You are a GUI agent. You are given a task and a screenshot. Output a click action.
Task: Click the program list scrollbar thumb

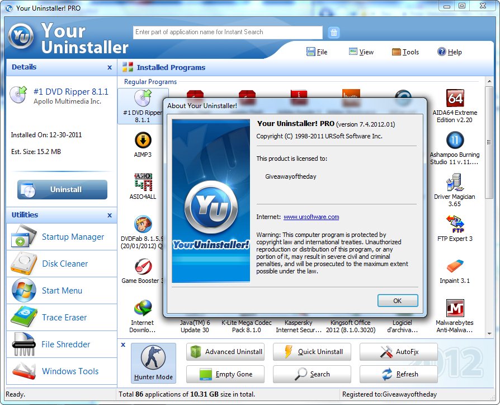pyautogui.click(x=489, y=142)
